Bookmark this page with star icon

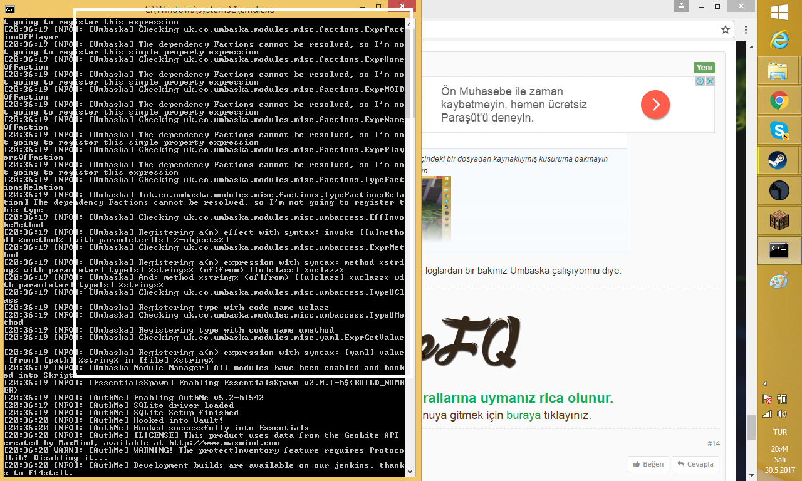[x=726, y=29]
